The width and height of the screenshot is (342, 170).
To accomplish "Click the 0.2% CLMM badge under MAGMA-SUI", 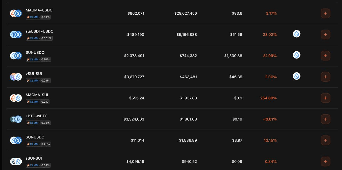I will pos(38,102).
